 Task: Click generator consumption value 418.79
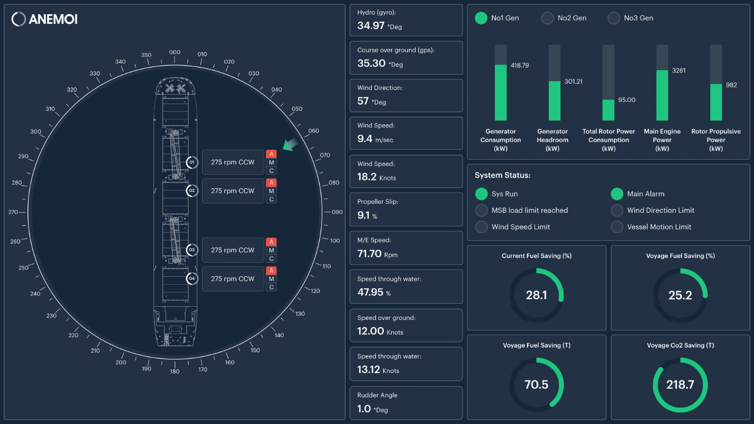pyautogui.click(x=520, y=66)
